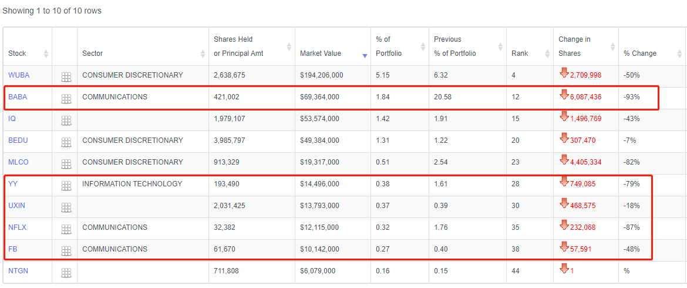Sort by Previous % of Portfolio arrows

click(501, 46)
